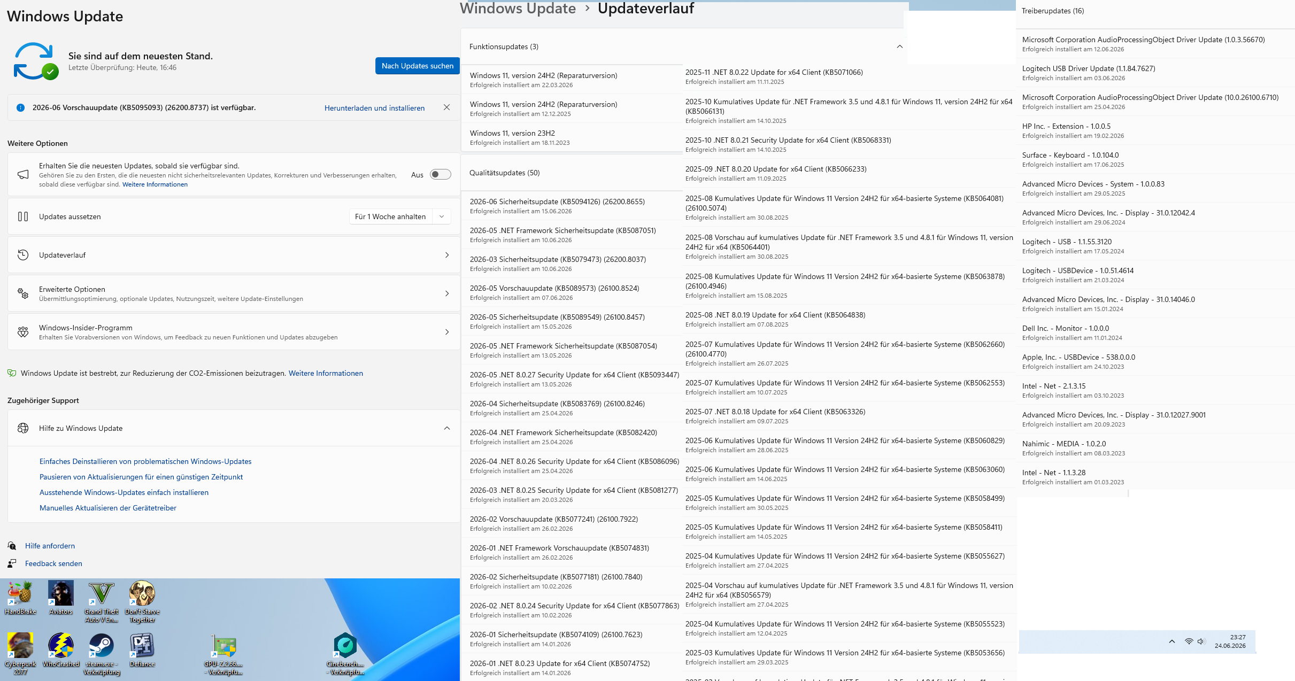Select the Aviators desktop icon
The height and width of the screenshot is (681, 1295).
coord(61,598)
